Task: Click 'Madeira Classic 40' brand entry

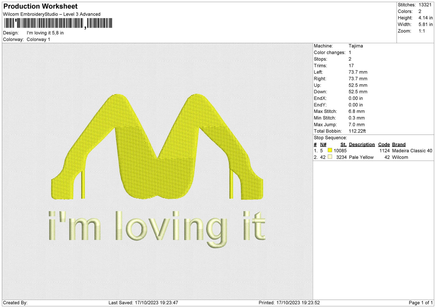Action: pyautogui.click(x=412, y=151)
